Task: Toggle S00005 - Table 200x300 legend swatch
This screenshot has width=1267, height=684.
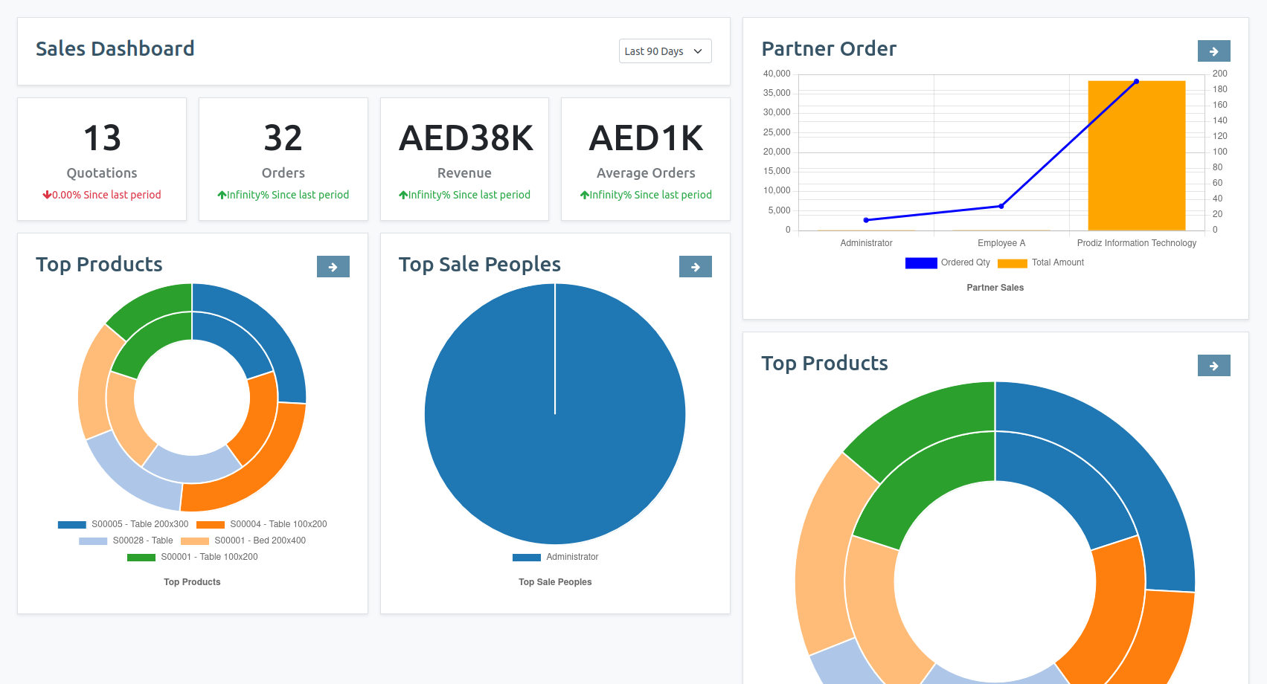Action: click(x=72, y=524)
